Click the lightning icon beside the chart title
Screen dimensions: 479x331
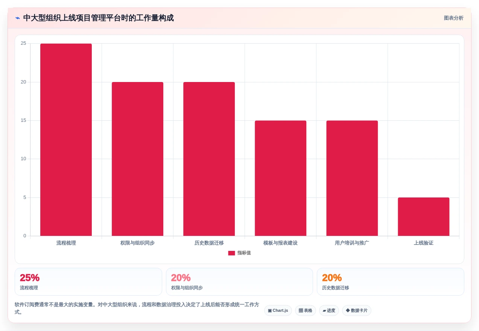(x=18, y=18)
